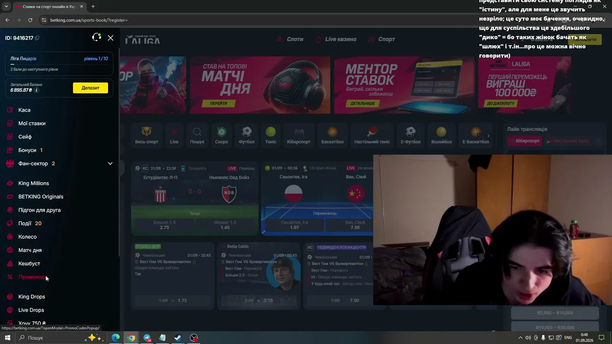Click Перейти on Матчі дня banner
Image resolution: width=612 pixels, height=344 pixels.
(x=219, y=103)
